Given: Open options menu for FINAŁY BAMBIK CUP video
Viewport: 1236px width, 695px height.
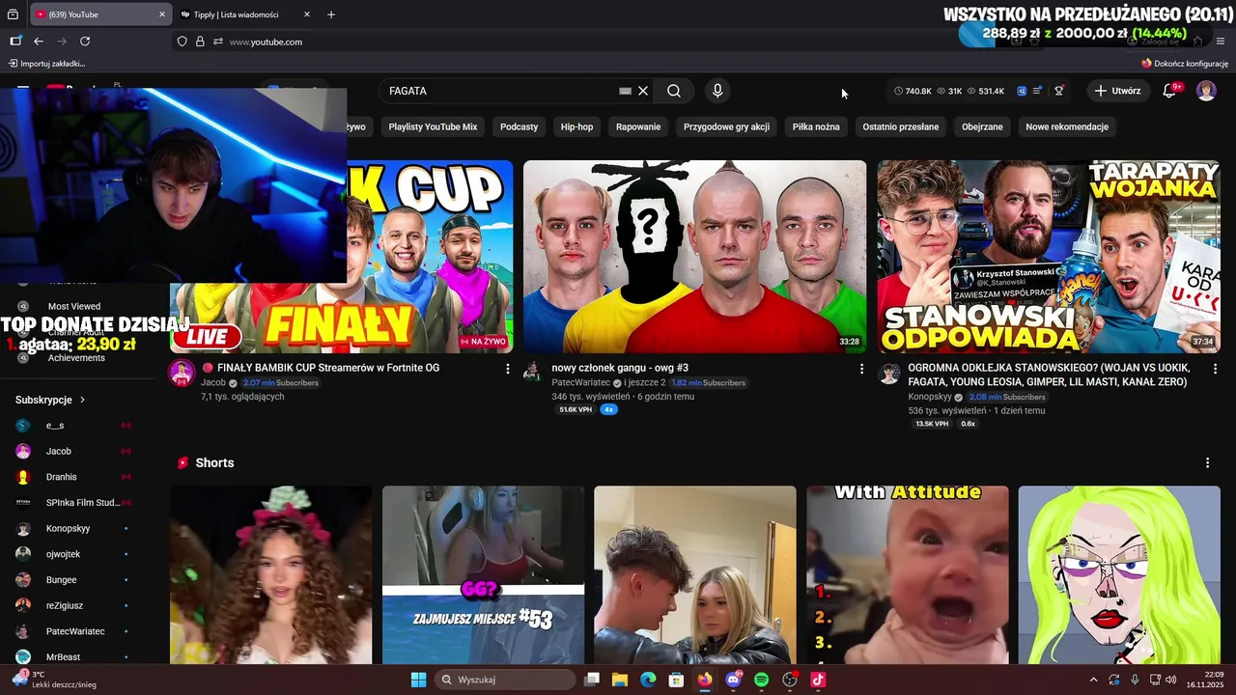Looking at the screenshot, I should pos(508,369).
